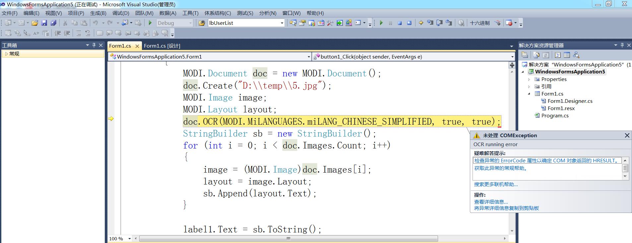This screenshot has width=632, height=243.
Task: Click Show All Files icon in Solution Explorer
Action: (x=537, y=55)
